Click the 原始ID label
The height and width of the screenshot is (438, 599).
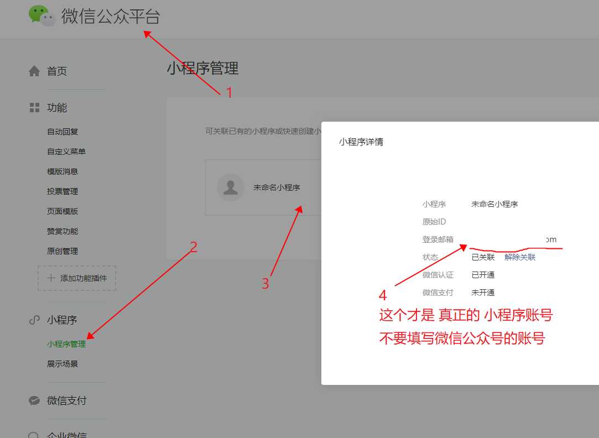click(434, 222)
